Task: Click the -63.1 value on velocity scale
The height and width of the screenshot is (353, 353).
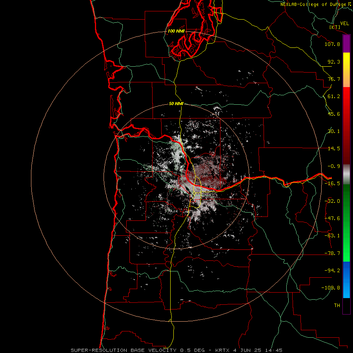Action: coord(332,236)
